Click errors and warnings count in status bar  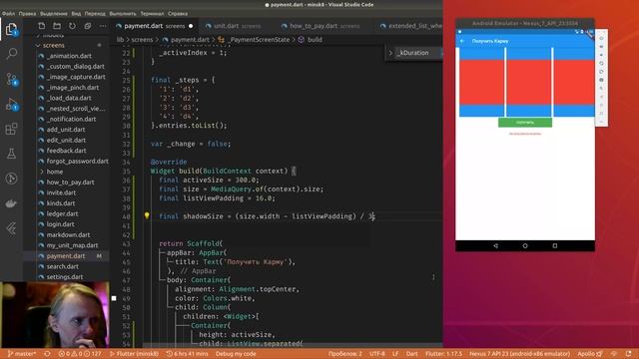(80, 354)
